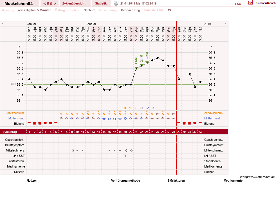Click the left Mittelschmerz row label
This screenshot has width=276, height=214.
tap(15, 150)
